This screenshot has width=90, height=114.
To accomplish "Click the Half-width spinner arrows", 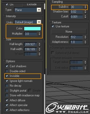I will (40, 49).
